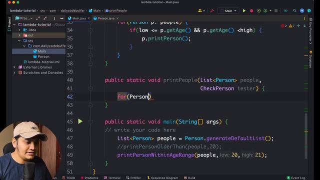Screen dimensions: 320x180
Task: Place cursor on line 49 printPersonWithinAgeRange call
Action: point(155,155)
